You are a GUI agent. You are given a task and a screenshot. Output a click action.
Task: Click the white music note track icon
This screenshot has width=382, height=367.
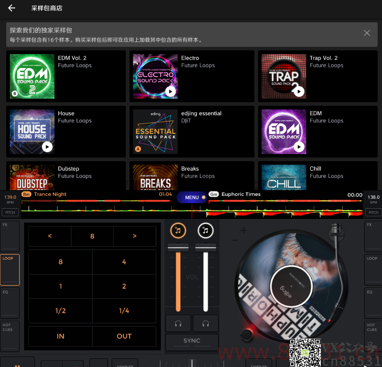point(205,231)
